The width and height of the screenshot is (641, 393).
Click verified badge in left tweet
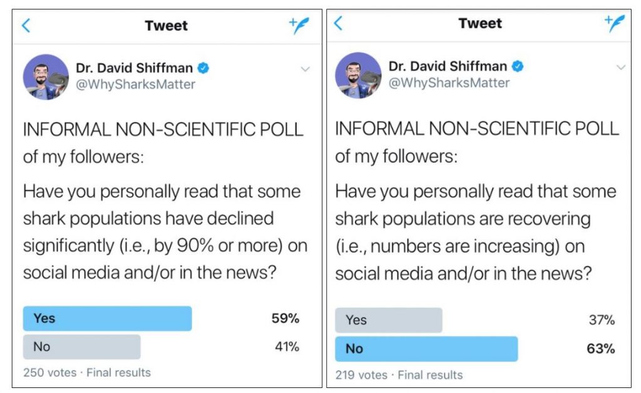coord(204,67)
